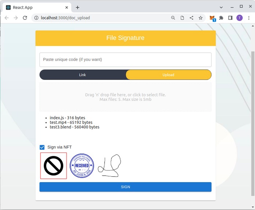
Task: Select the RECEIVED stamp NFT thumbnail
Action: 82,166
